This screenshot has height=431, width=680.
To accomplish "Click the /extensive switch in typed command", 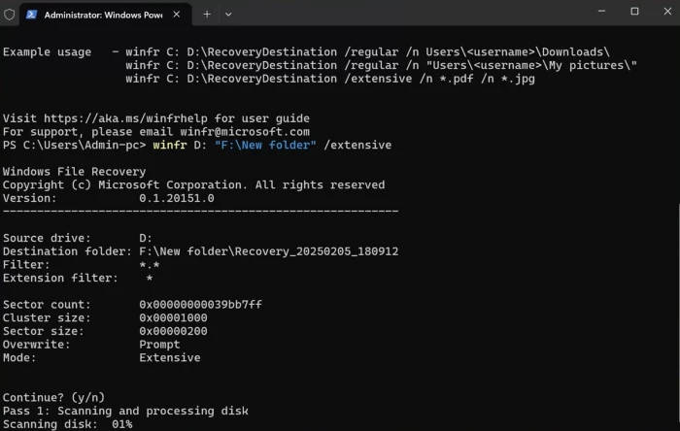I will pos(358,145).
